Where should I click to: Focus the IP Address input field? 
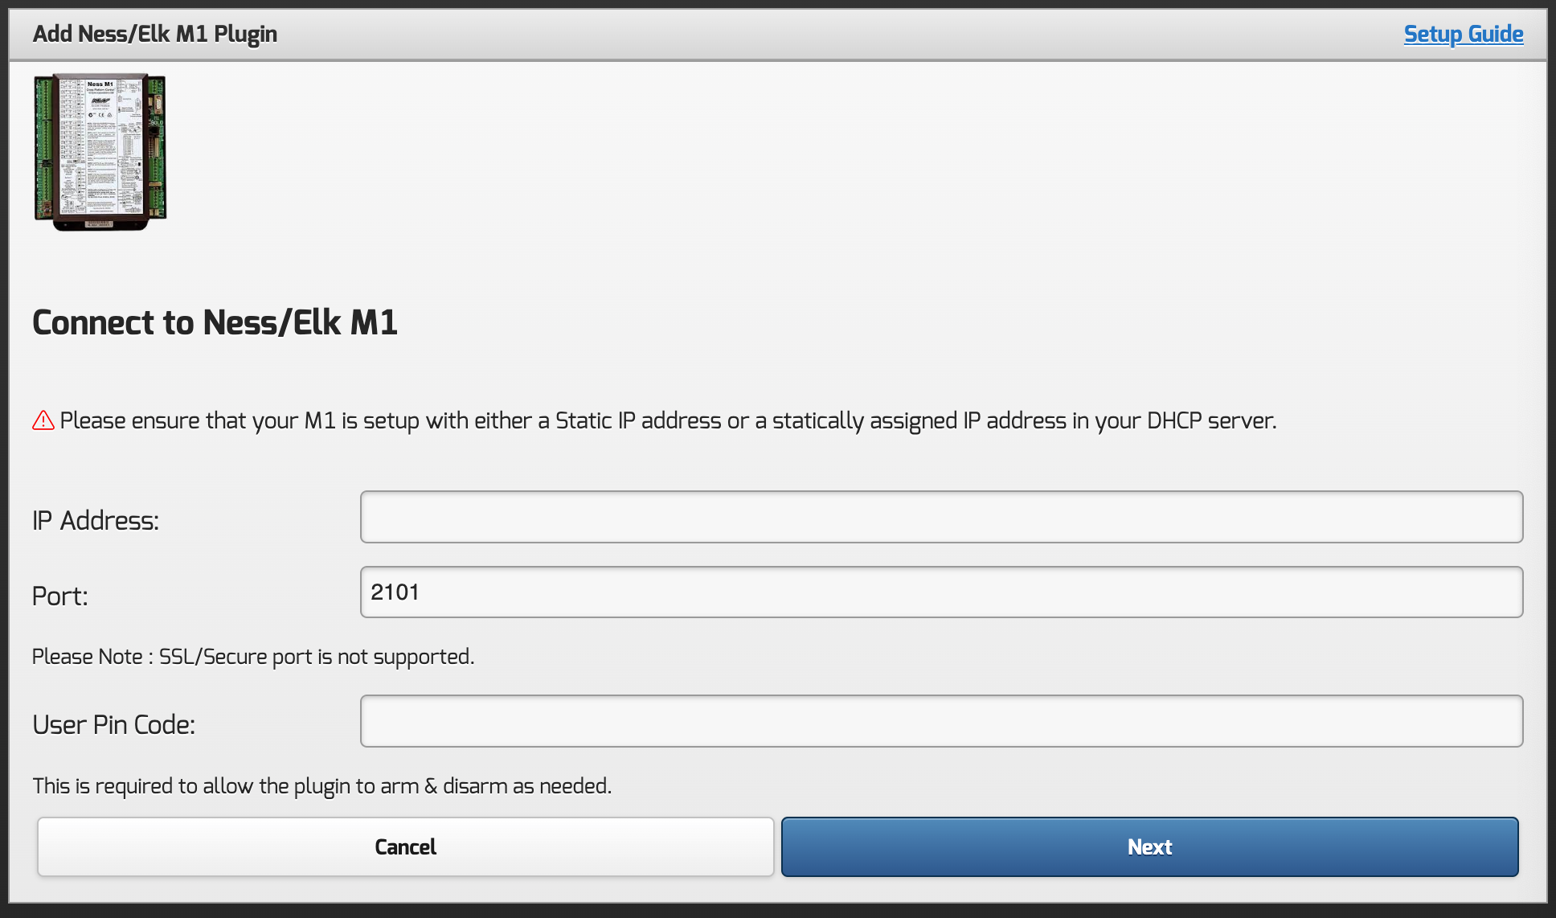(941, 517)
